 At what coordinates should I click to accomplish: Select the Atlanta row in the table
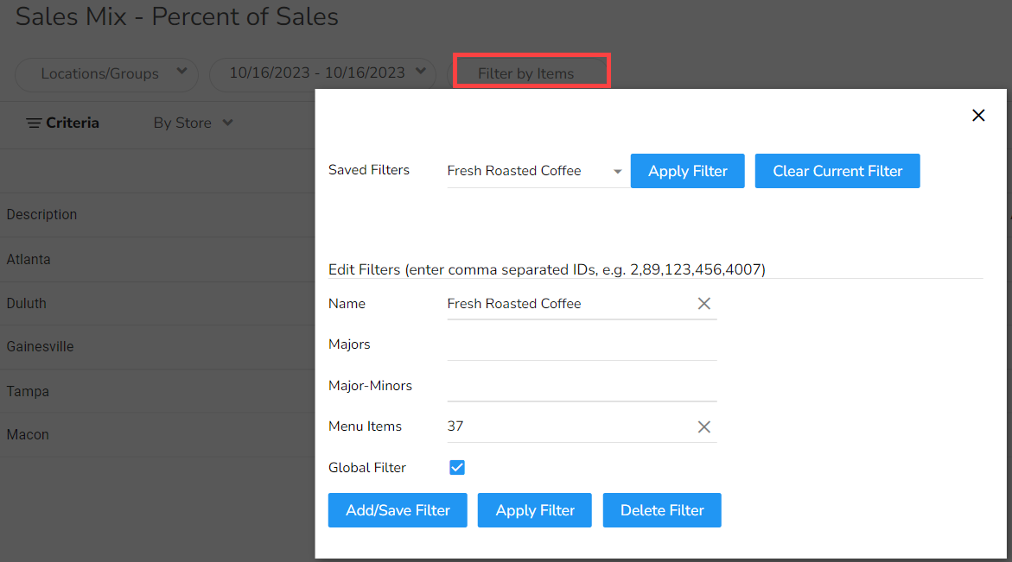pos(29,259)
